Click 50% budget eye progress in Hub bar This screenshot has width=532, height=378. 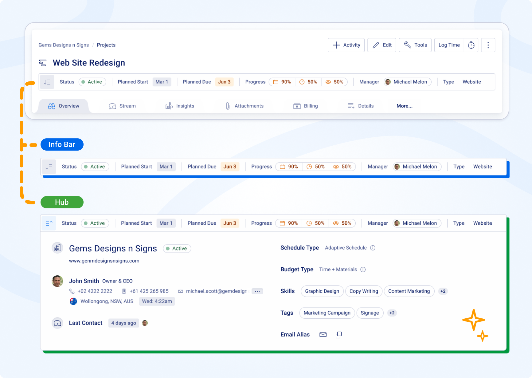342,223
